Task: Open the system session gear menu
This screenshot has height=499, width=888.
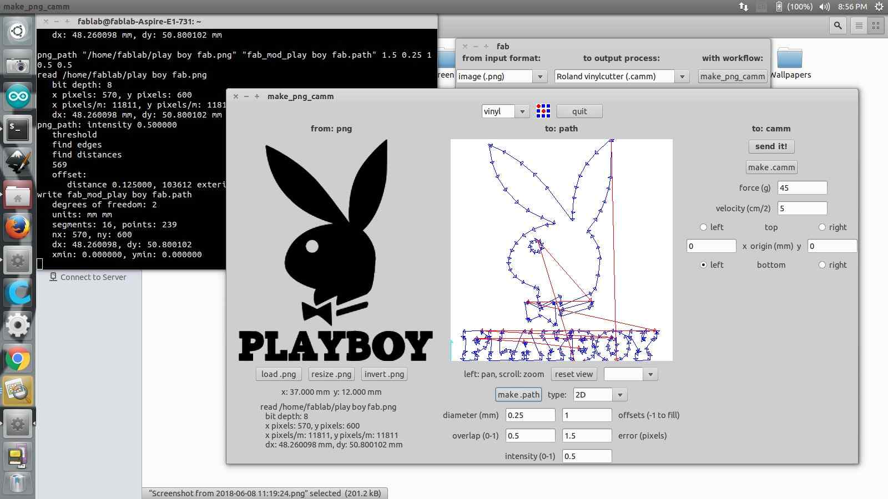Action: coord(879,7)
